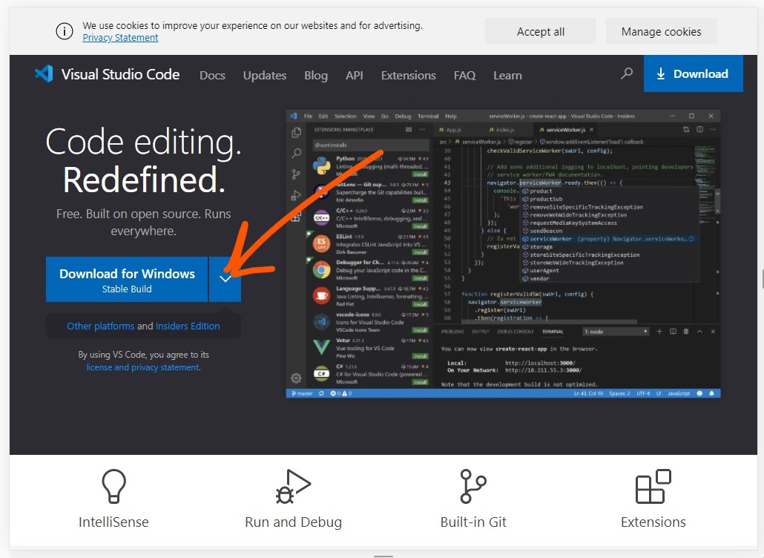764x558 pixels.
Task: Click the Extensions blocks icon
Action: (x=653, y=486)
